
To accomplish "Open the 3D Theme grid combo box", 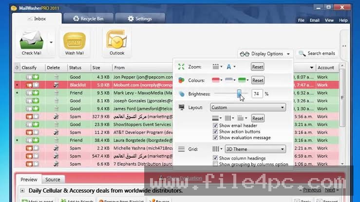I will click(255, 149).
